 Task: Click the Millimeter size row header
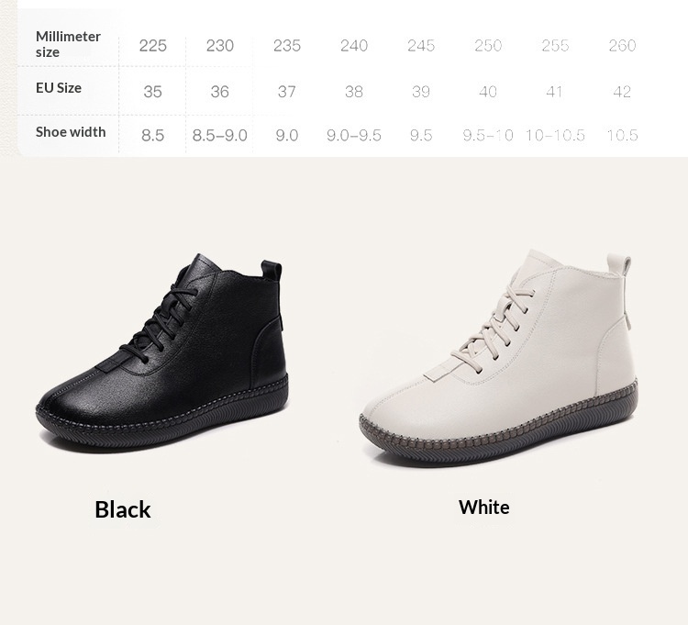[x=68, y=44]
